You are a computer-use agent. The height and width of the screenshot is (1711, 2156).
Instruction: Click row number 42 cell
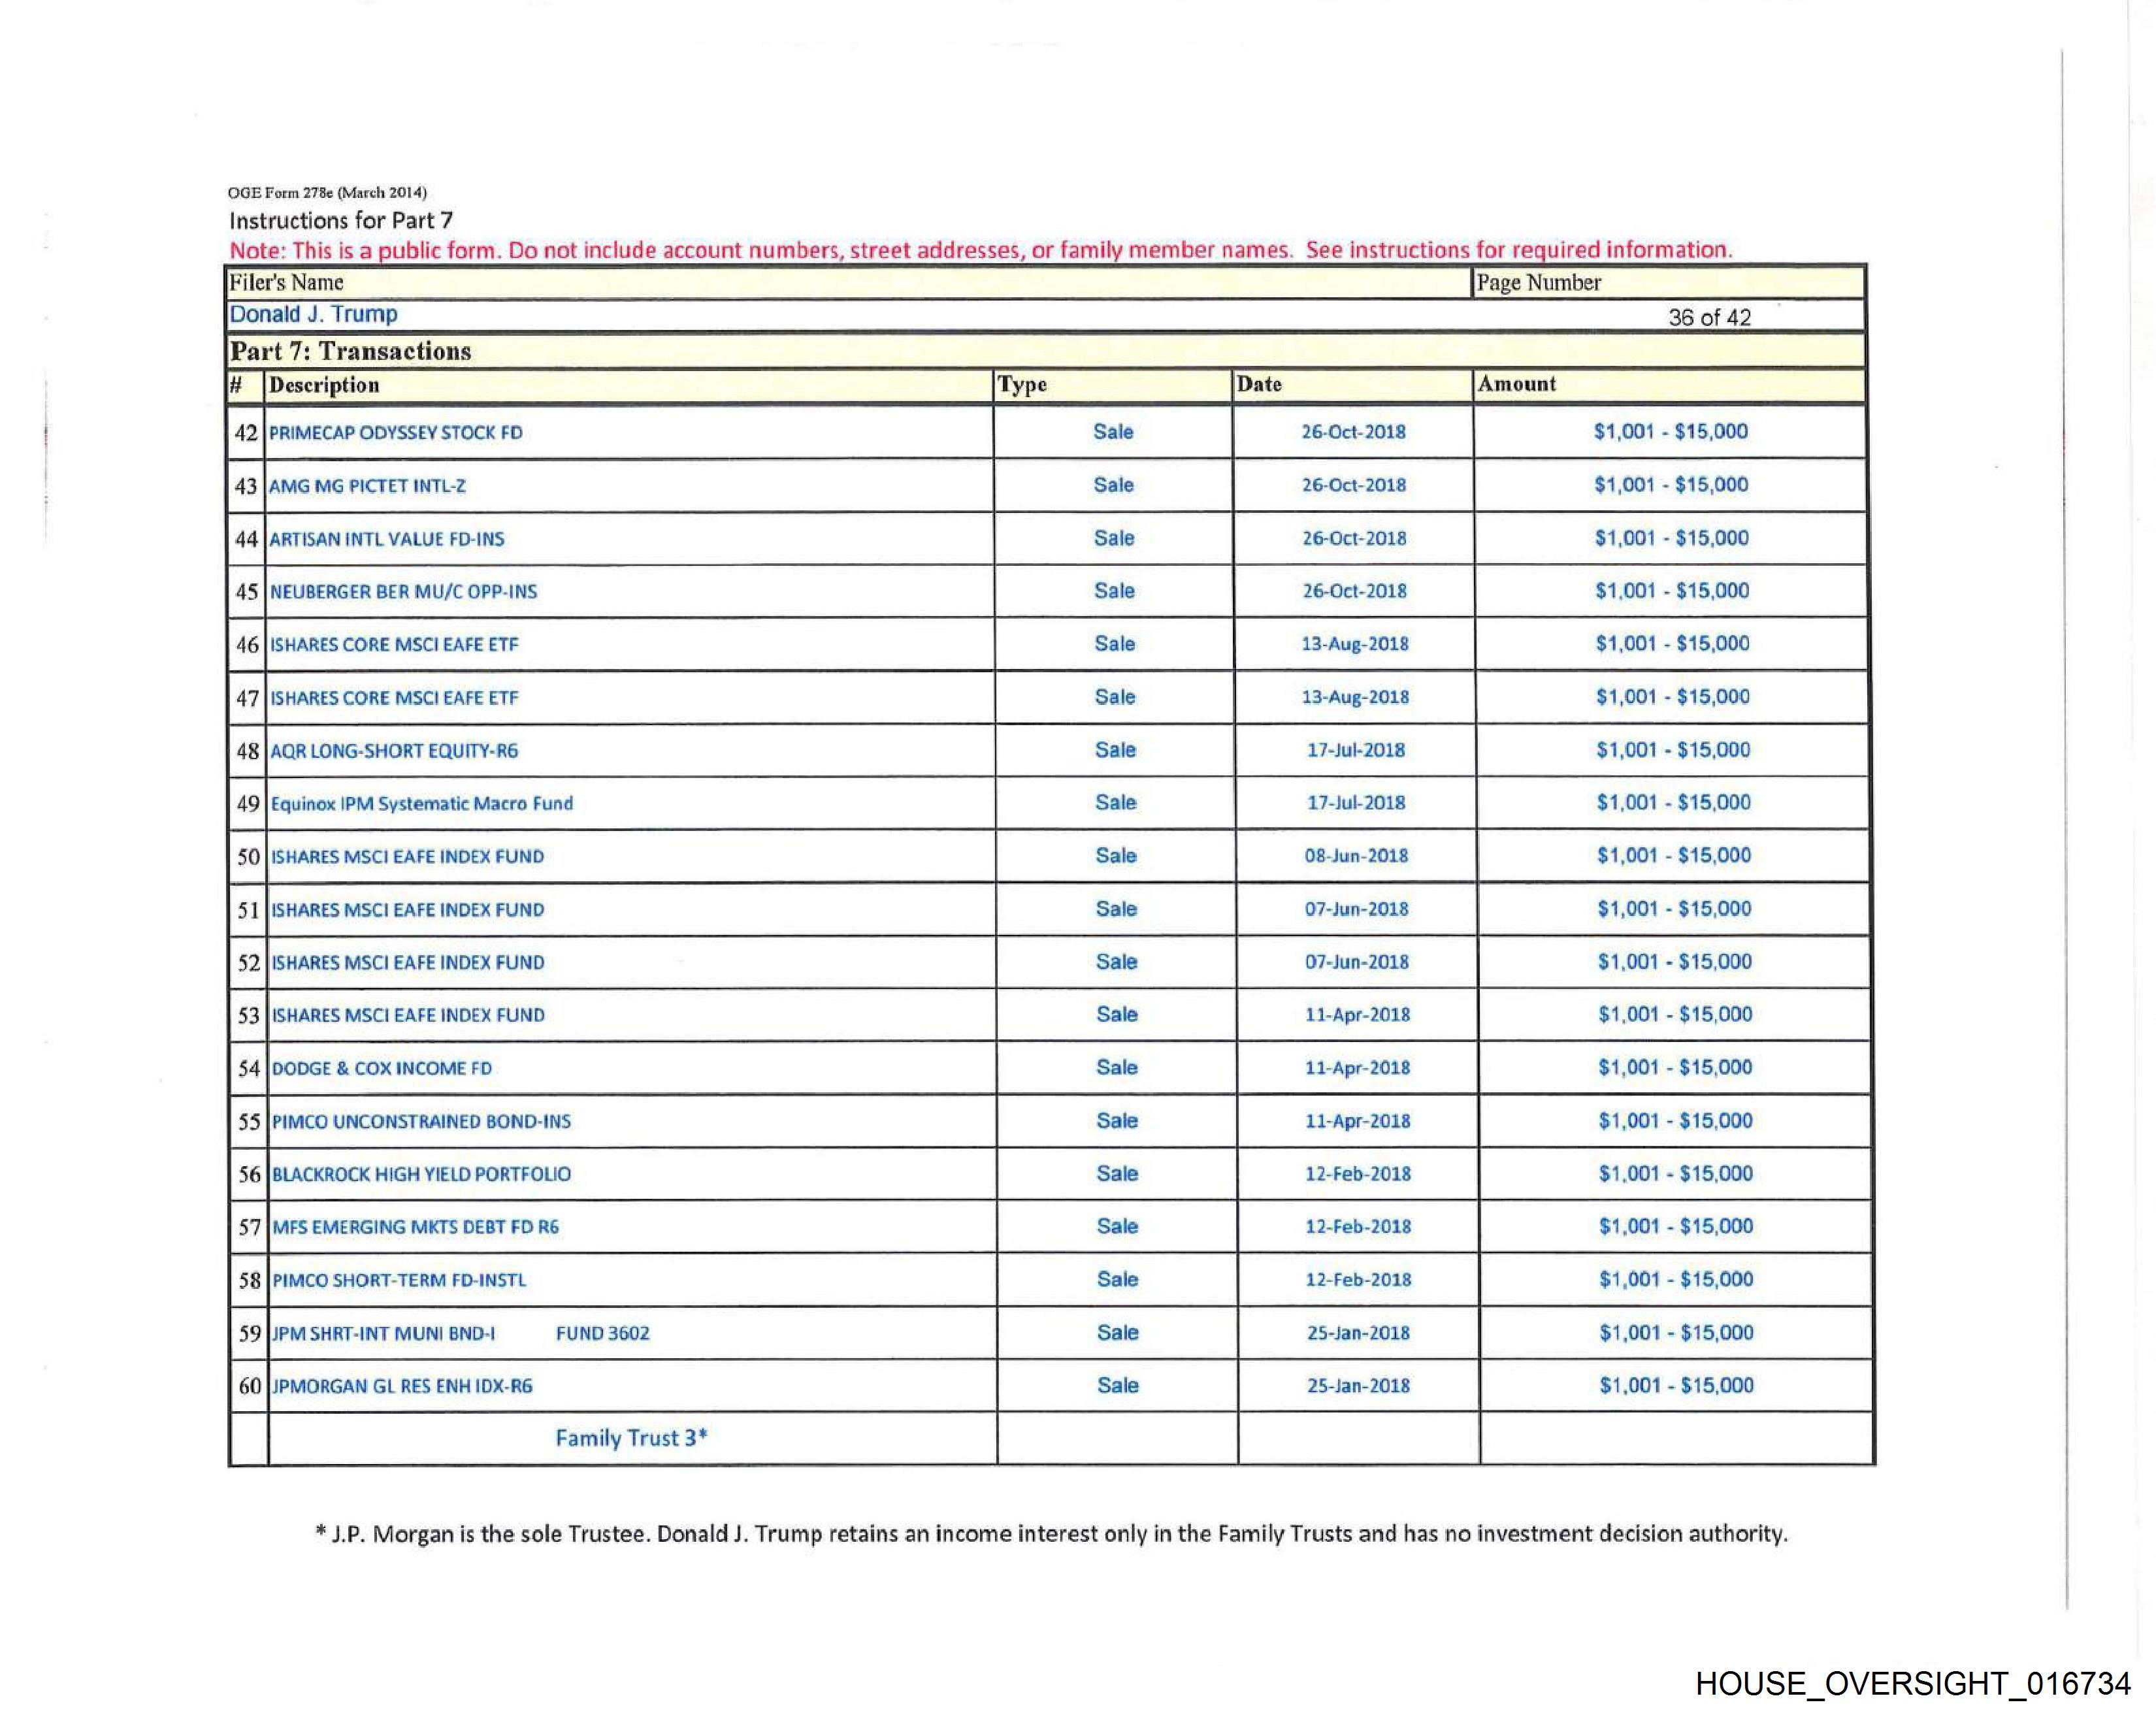click(x=245, y=433)
